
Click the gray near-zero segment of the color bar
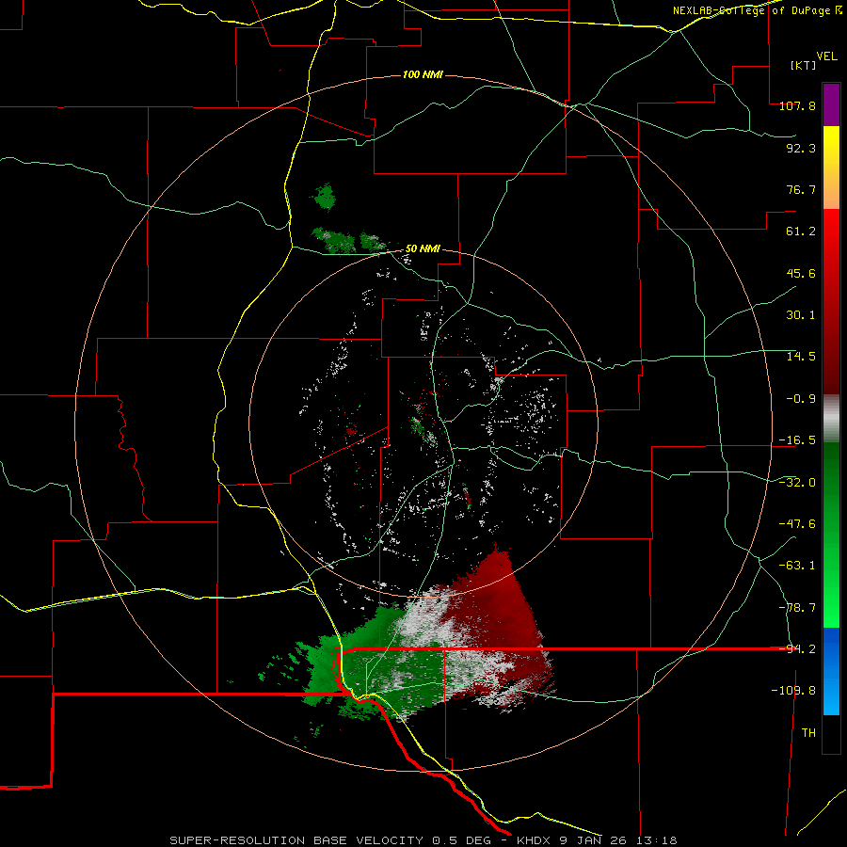pyautogui.click(x=831, y=419)
